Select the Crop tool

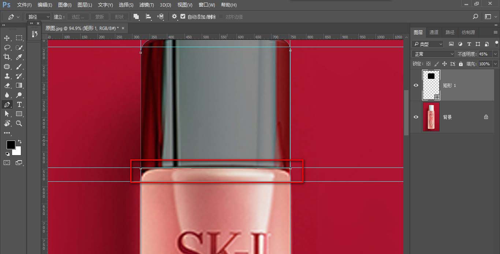pyautogui.click(x=7, y=57)
